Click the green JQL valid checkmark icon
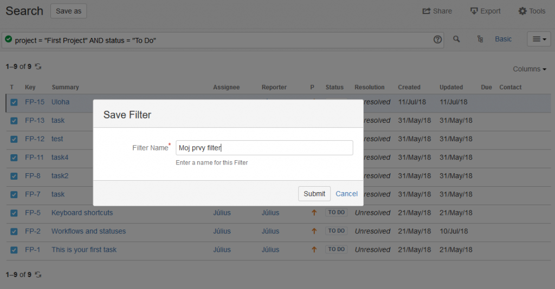This screenshot has height=289, width=555. click(x=9, y=39)
